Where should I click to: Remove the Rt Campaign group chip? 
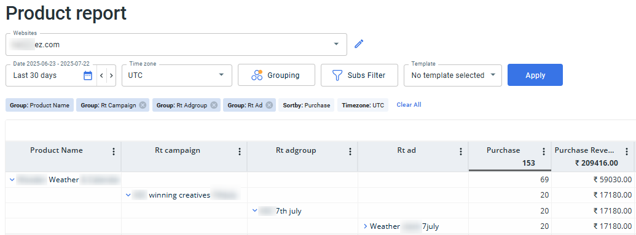coord(143,105)
